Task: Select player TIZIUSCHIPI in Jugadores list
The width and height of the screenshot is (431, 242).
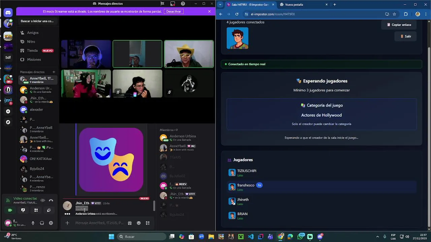Action: [x=322, y=172]
